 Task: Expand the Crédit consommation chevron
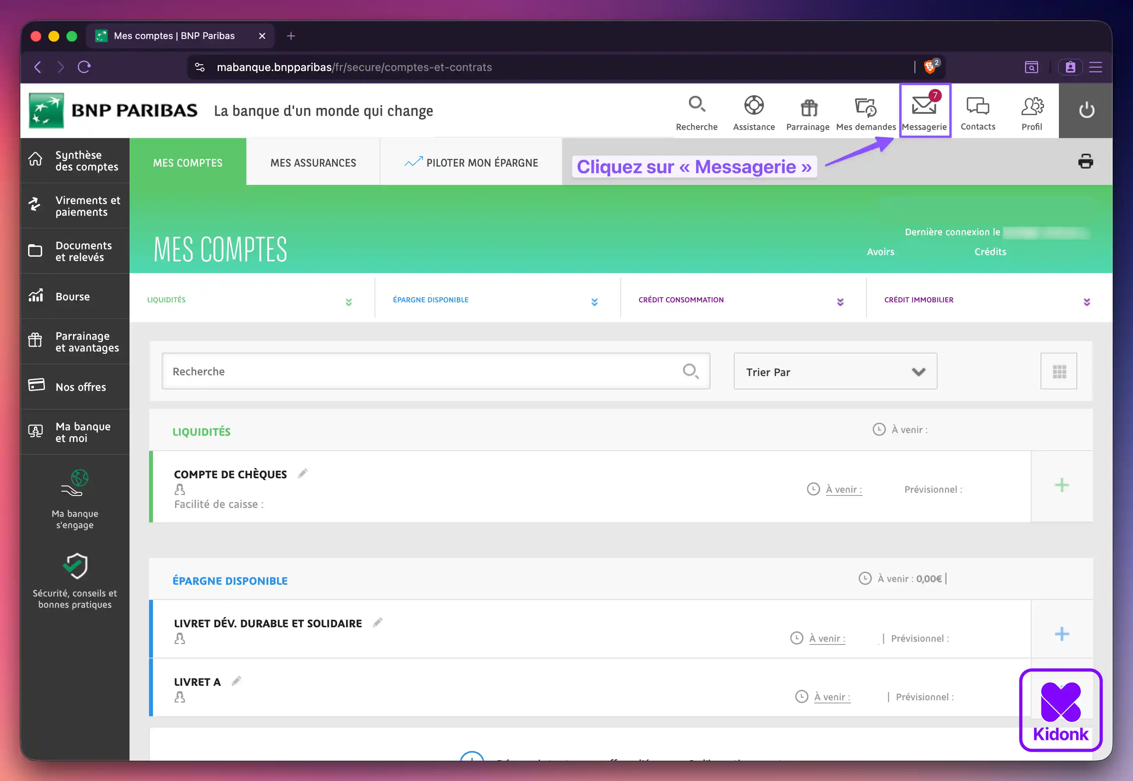pos(840,302)
